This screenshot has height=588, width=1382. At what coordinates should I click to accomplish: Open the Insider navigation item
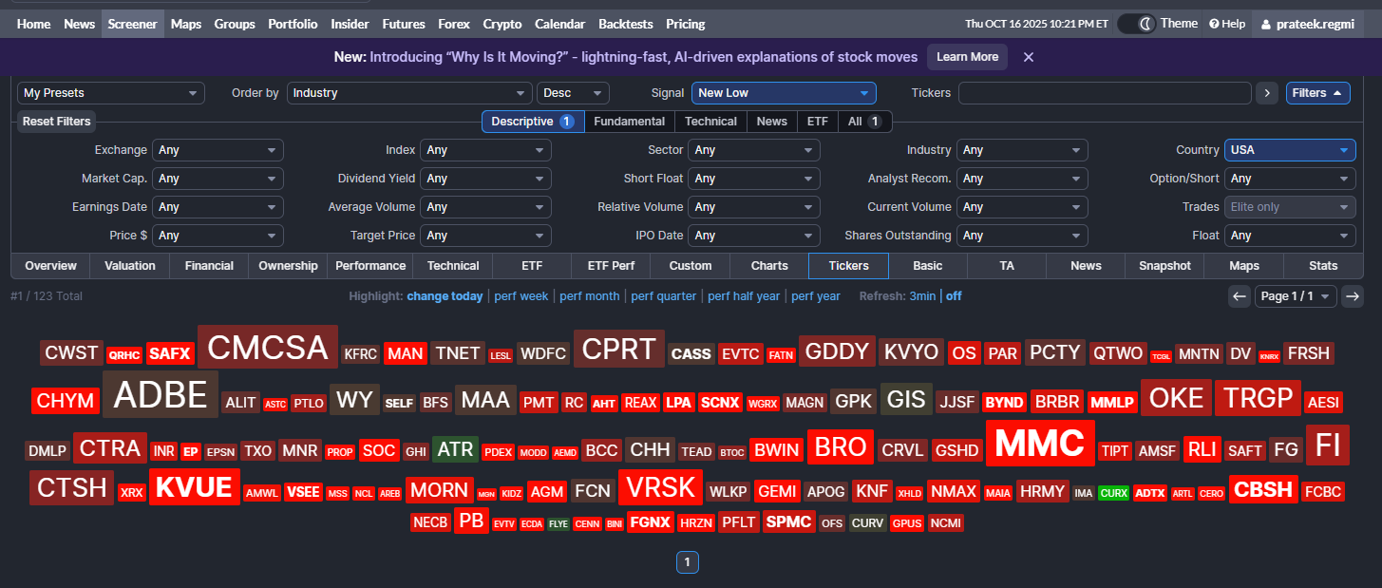click(350, 24)
